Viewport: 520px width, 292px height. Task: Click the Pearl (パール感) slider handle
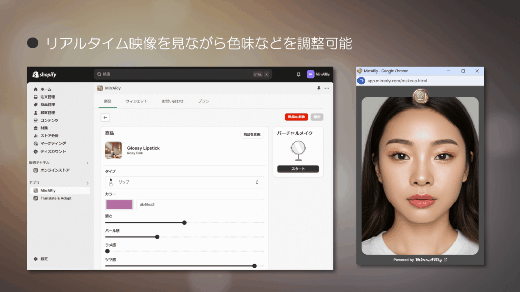tap(157, 237)
